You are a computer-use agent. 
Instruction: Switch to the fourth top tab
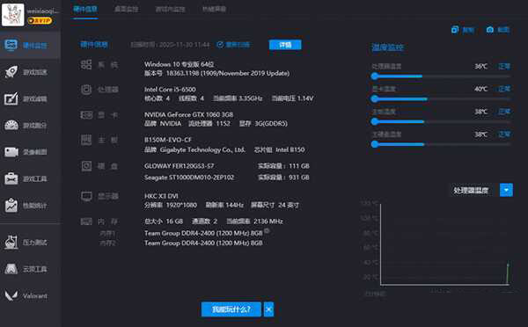[214, 10]
